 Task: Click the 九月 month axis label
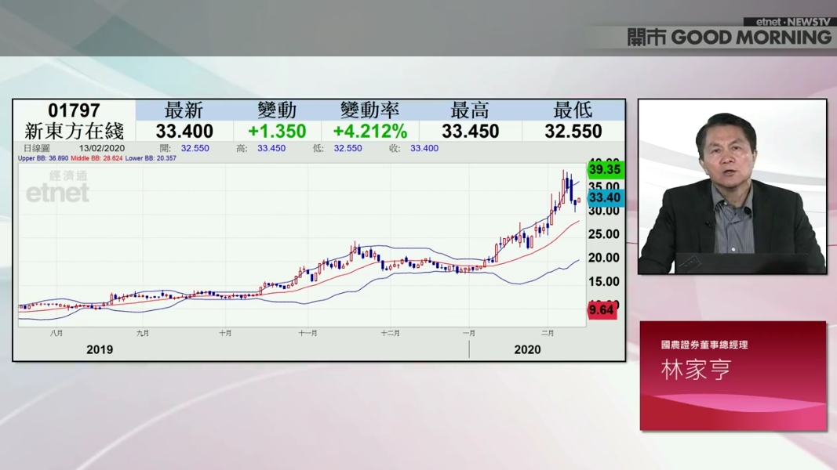click(143, 333)
